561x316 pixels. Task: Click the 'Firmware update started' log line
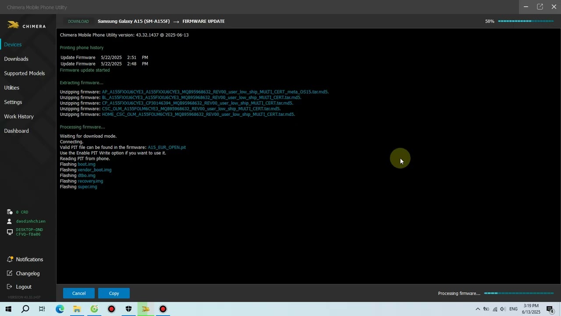click(x=85, y=70)
